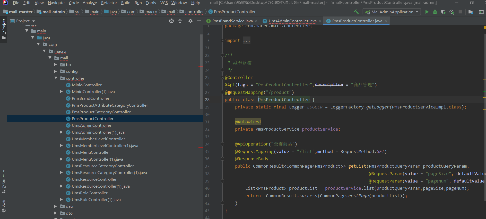Image resolution: width=486 pixels, height=219 pixels.
Task: Collapse the mall package node
Action: 50,58
